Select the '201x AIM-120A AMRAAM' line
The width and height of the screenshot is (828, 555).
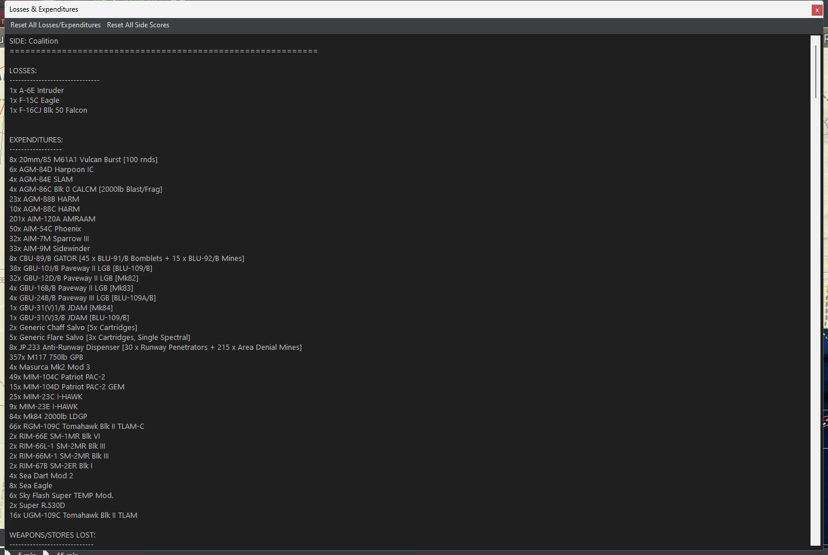(x=52, y=219)
